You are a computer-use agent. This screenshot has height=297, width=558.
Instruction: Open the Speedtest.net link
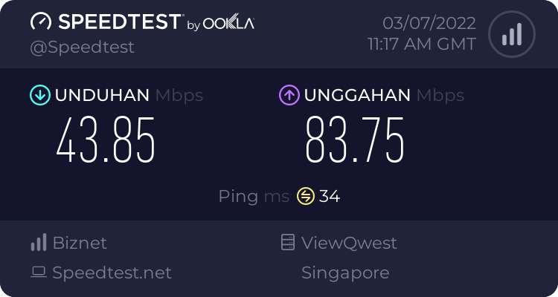coord(112,272)
